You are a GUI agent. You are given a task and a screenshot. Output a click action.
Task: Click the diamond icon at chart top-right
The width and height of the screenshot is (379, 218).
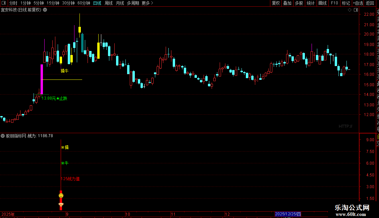click(x=349, y=10)
